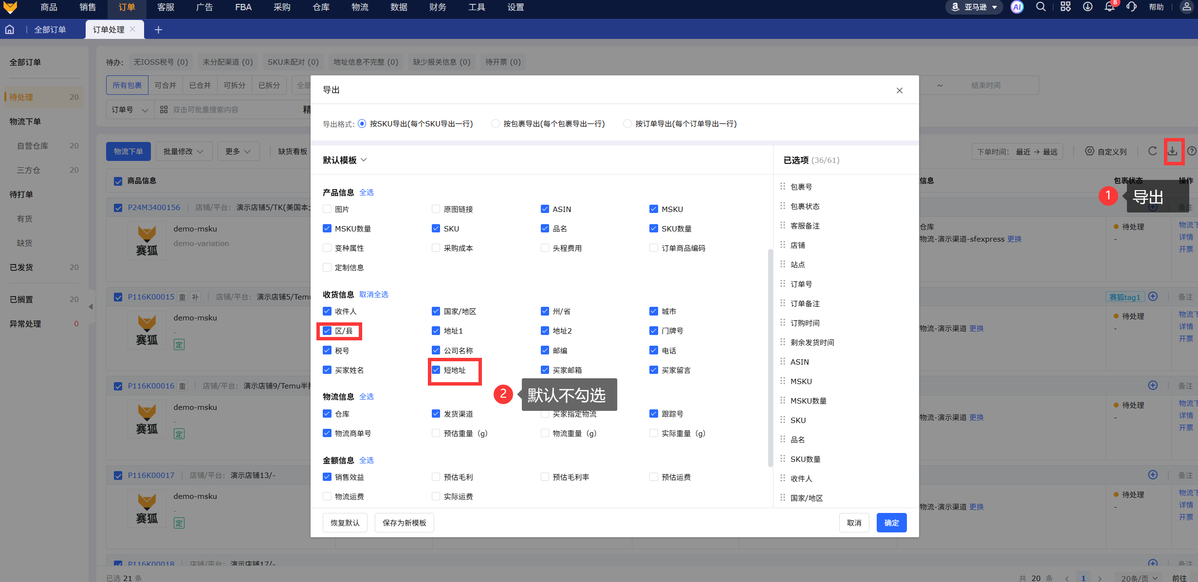Open the apps grid icon in header
The image size is (1198, 582).
[1066, 7]
